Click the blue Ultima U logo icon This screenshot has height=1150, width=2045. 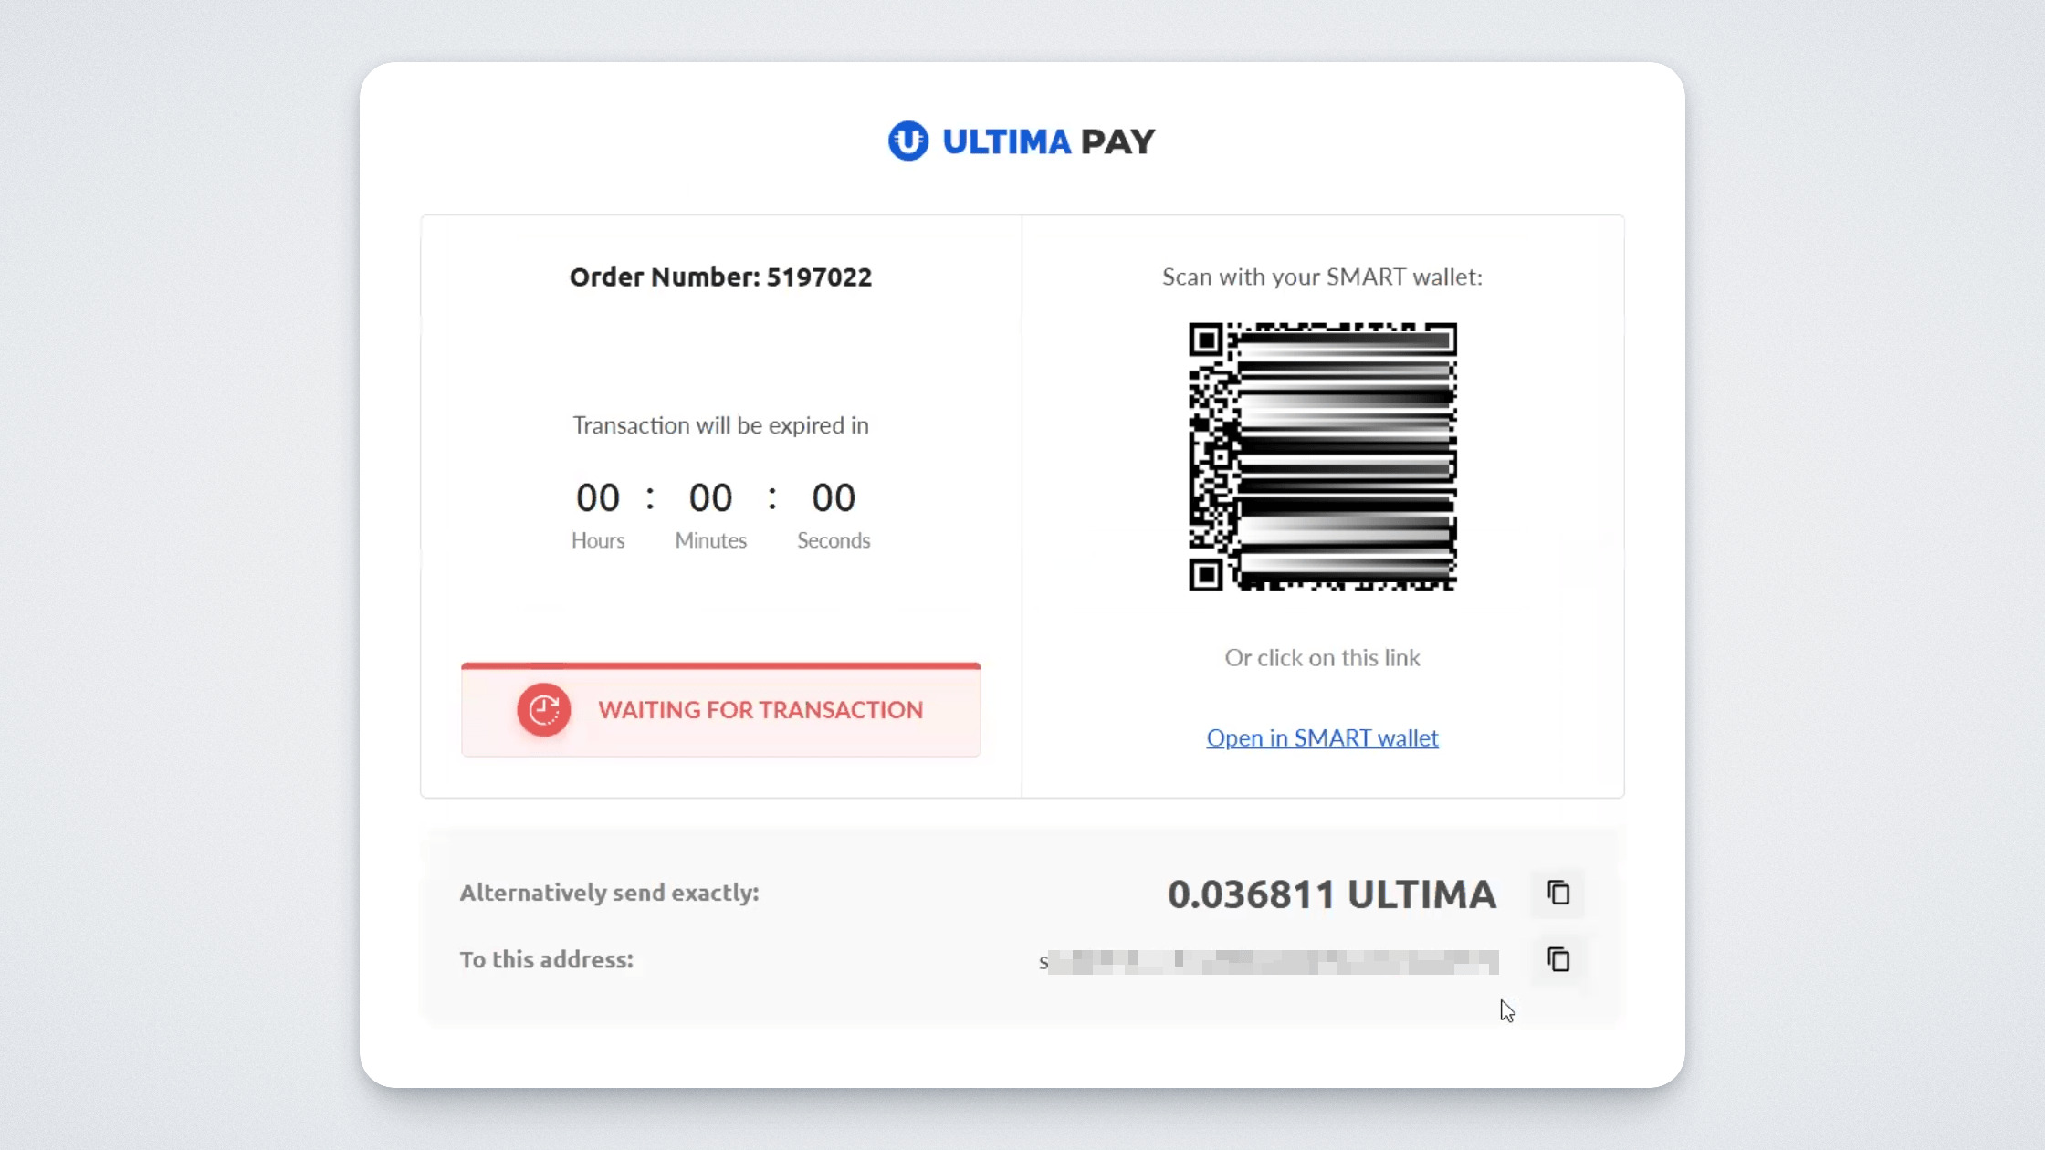click(908, 141)
